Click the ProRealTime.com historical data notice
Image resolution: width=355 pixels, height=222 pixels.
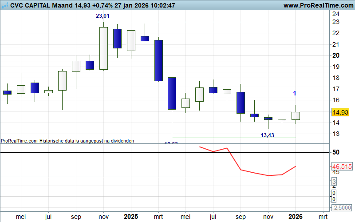point(67,140)
